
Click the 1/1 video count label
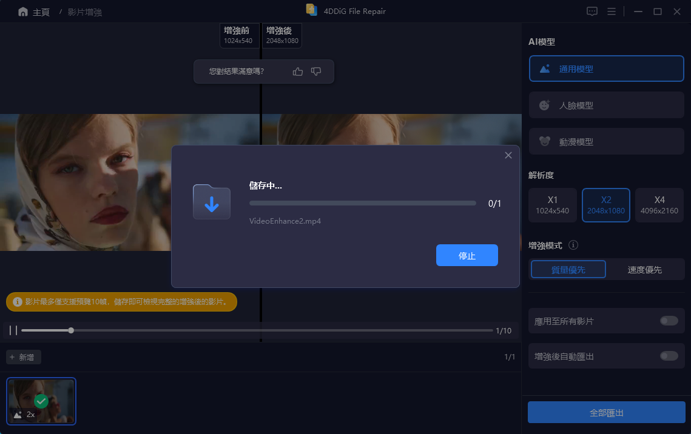(x=510, y=357)
